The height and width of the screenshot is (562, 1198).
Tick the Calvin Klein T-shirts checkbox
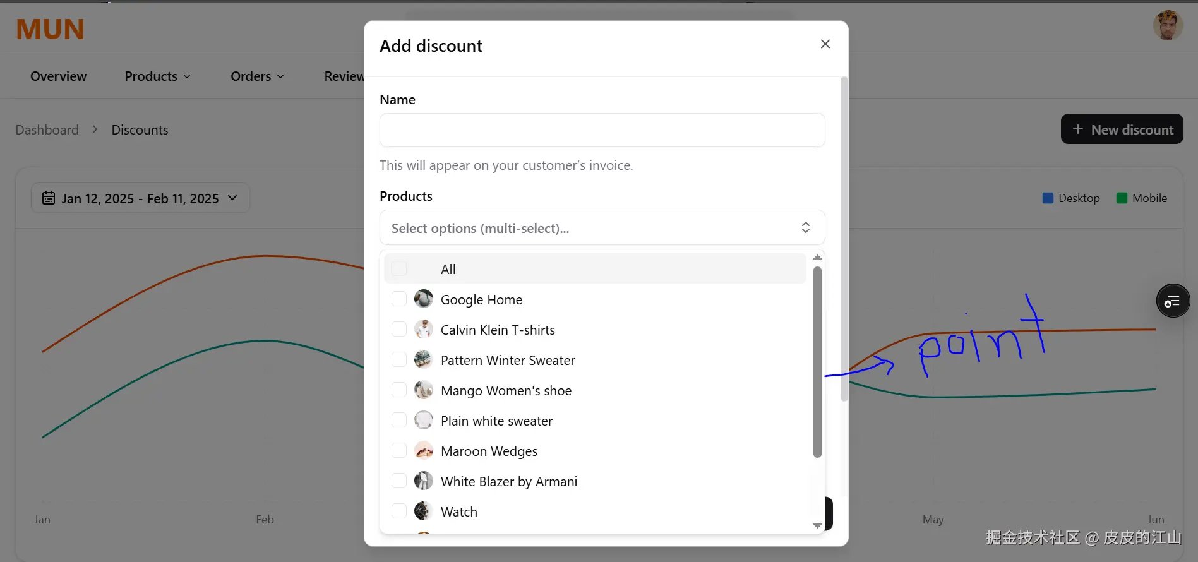click(x=399, y=329)
